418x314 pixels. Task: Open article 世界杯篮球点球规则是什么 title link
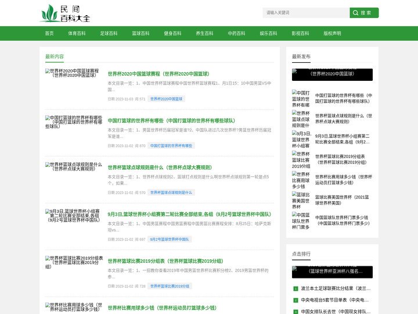pos(160,167)
